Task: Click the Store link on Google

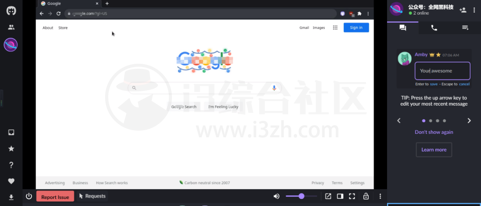Action: click(x=63, y=28)
